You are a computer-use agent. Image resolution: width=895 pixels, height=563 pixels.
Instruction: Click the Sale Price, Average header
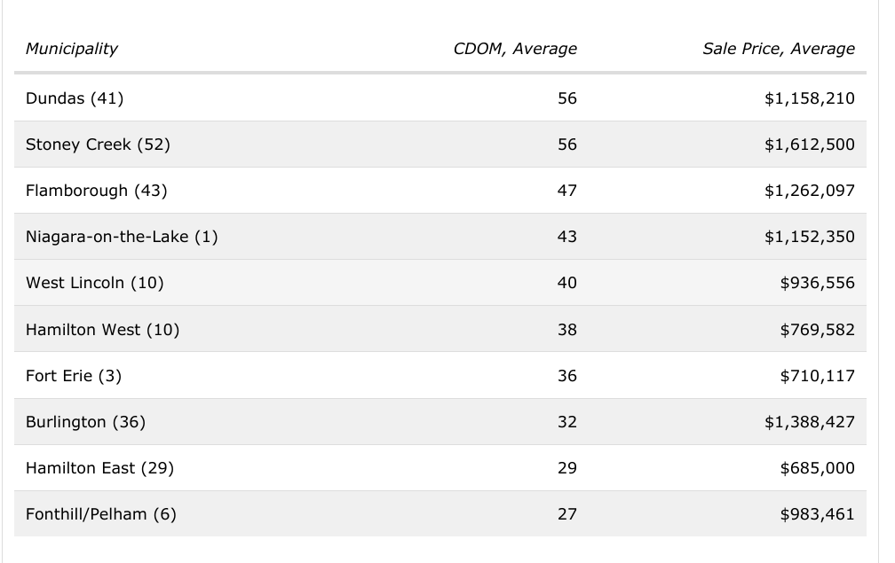click(x=779, y=49)
